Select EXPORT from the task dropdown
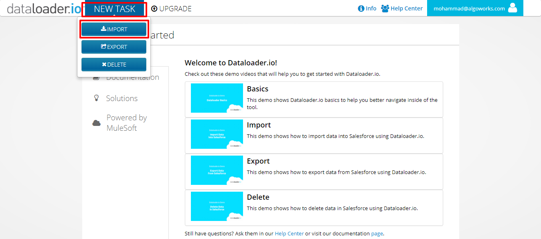 click(114, 47)
